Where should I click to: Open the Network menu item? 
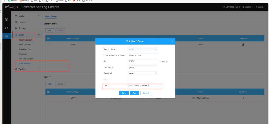pos(22,22)
